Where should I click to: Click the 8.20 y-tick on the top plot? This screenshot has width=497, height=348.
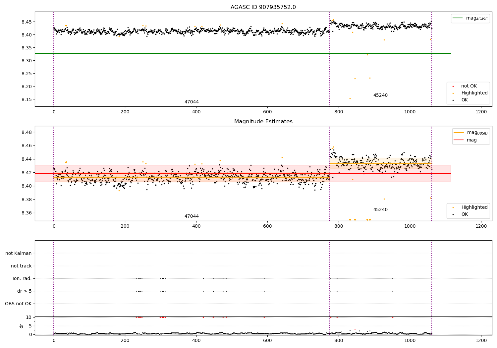pyautogui.click(x=27, y=87)
